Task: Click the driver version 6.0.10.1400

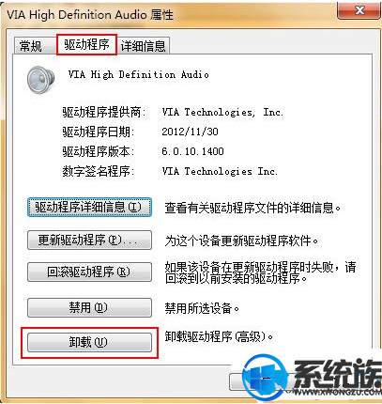Action: click(192, 151)
